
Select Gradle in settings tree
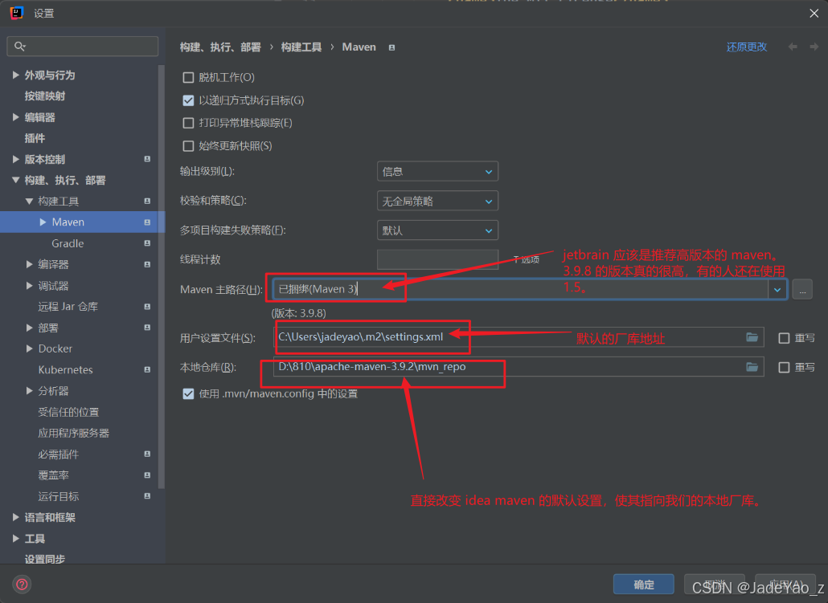(x=68, y=243)
